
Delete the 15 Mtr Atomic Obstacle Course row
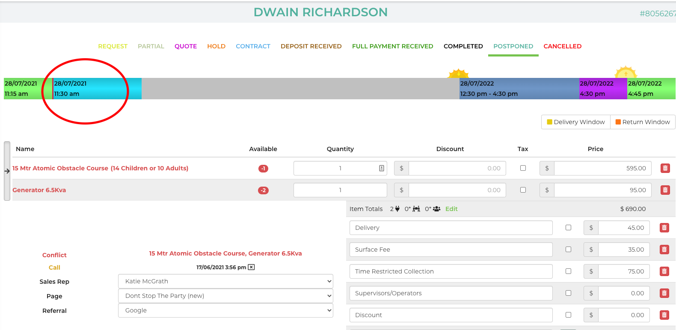pyautogui.click(x=665, y=168)
